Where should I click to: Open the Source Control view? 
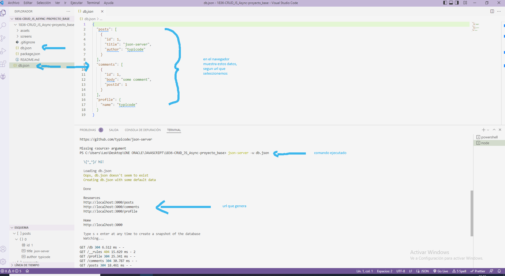coord(3,38)
